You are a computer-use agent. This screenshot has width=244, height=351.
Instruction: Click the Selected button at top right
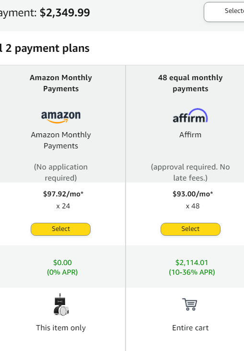pyautogui.click(x=224, y=12)
